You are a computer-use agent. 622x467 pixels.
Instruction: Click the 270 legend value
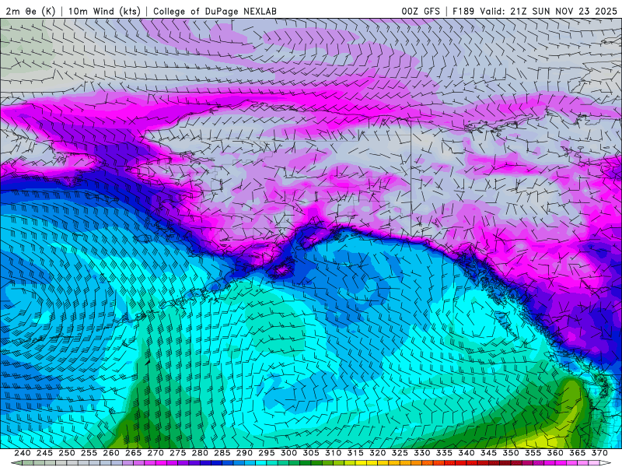coord(155,453)
